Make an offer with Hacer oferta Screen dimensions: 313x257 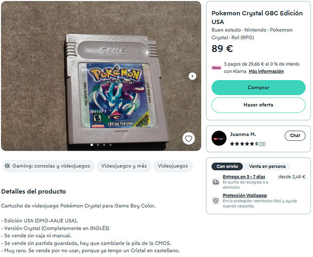(x=259, y=105)
